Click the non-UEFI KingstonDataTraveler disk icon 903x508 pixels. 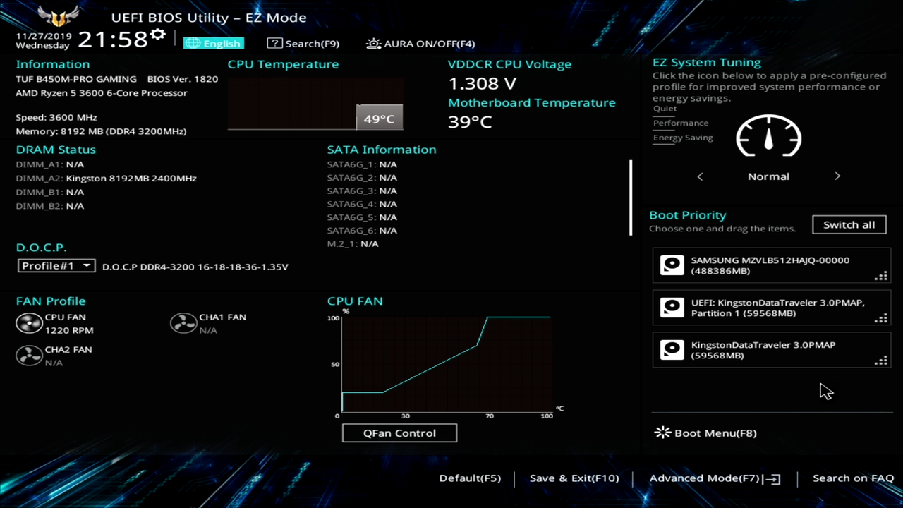(x=672, y=350)
